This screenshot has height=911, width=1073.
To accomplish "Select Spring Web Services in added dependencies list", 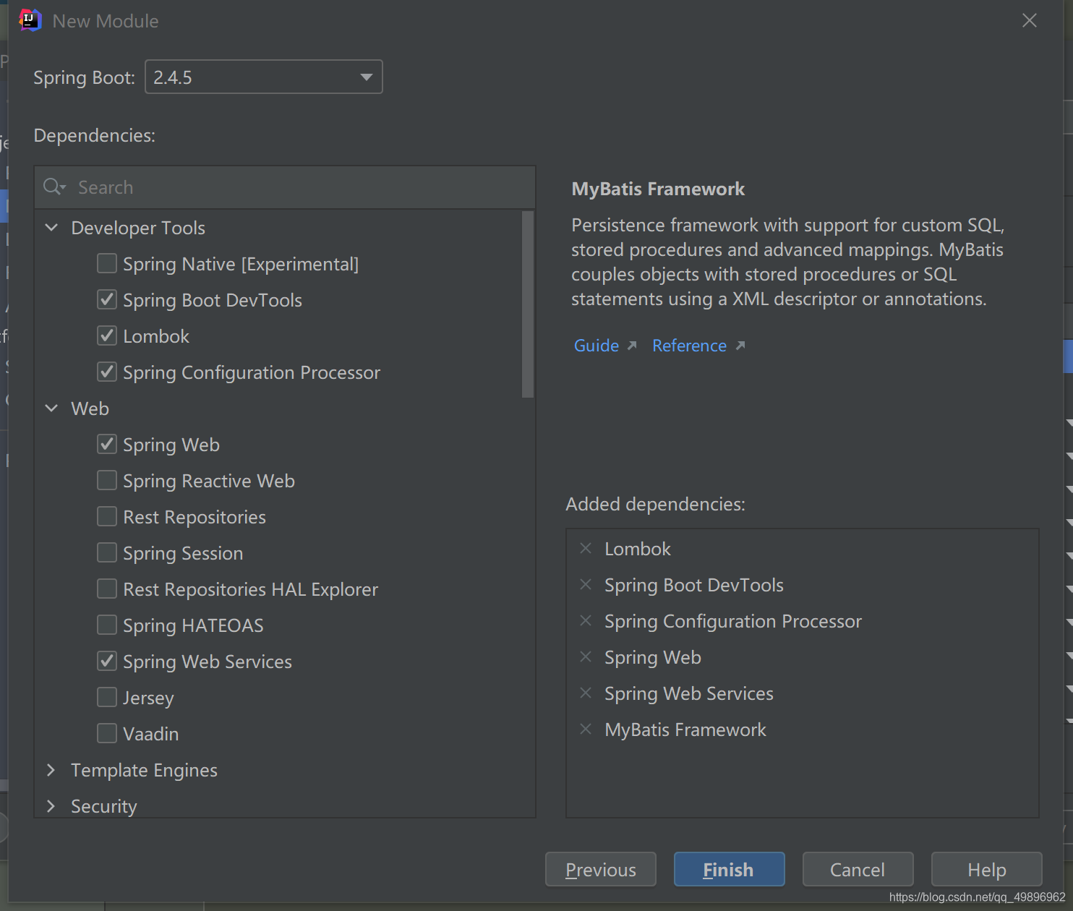I will pyautogui.click(x=689, y=693).
